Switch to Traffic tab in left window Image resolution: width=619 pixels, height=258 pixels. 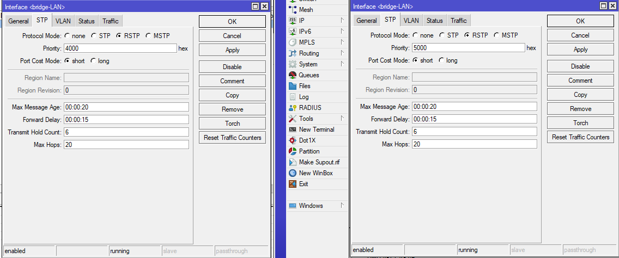(111, 21)
